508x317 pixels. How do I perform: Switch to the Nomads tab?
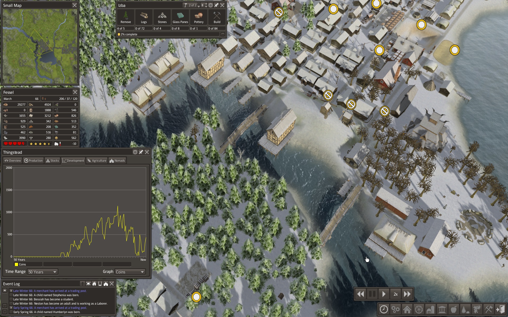tap(117, 161)
